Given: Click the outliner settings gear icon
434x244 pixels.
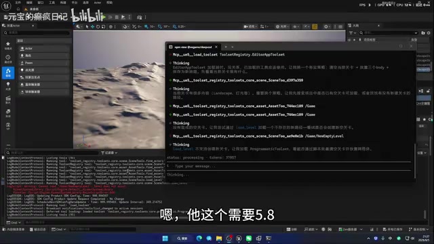Looking at the screenshot, I should pyautogui.click(x=429, y=33).
